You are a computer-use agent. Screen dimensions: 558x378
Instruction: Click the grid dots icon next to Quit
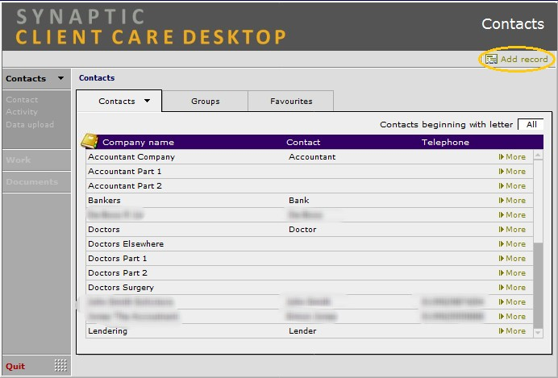[x=60, y=365]
